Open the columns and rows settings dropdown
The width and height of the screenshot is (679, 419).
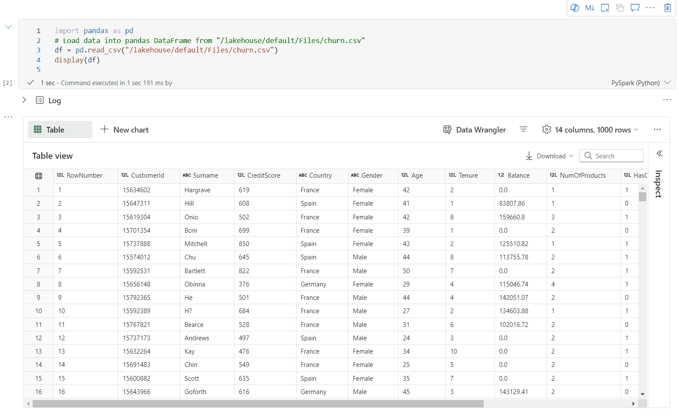coord(590,129)
